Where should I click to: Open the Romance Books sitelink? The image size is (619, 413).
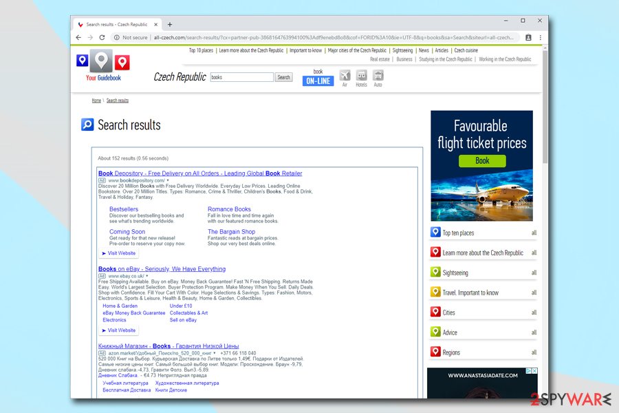click(229, 209)
